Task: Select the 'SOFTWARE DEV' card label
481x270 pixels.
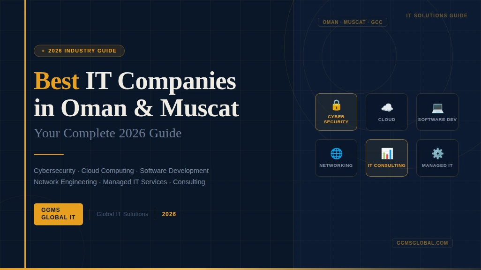Action: tap(437, 120)
